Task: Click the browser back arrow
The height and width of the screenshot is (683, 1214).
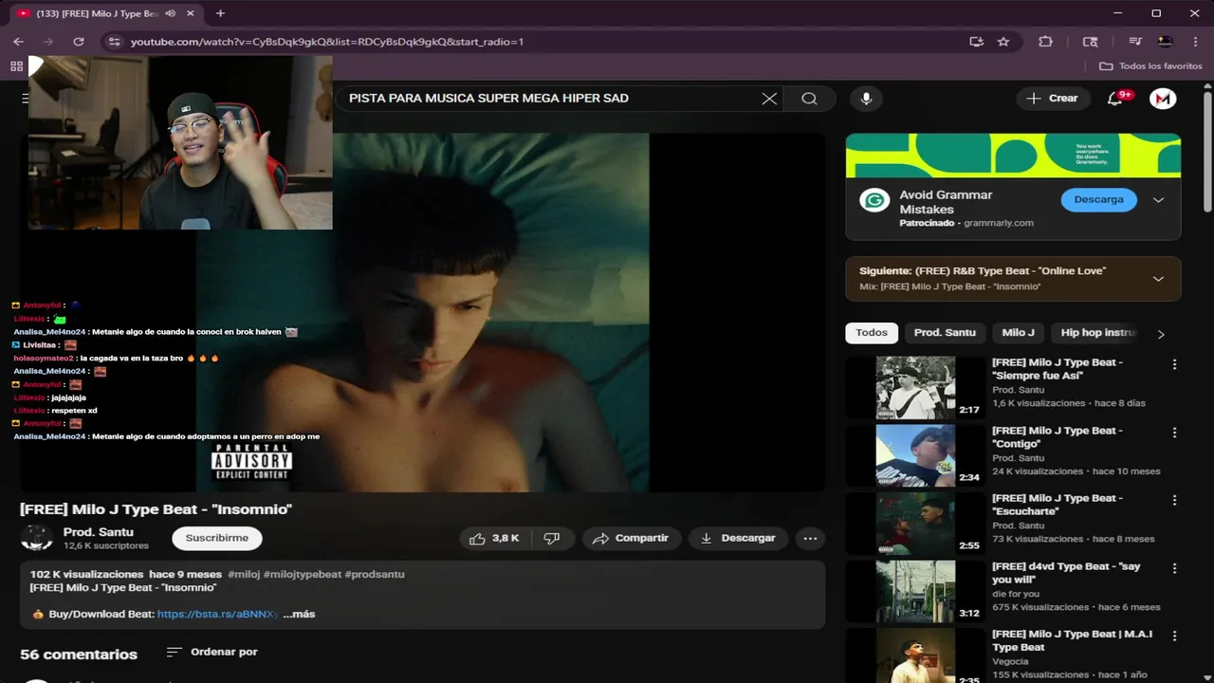Action: [x=18, y=42]
